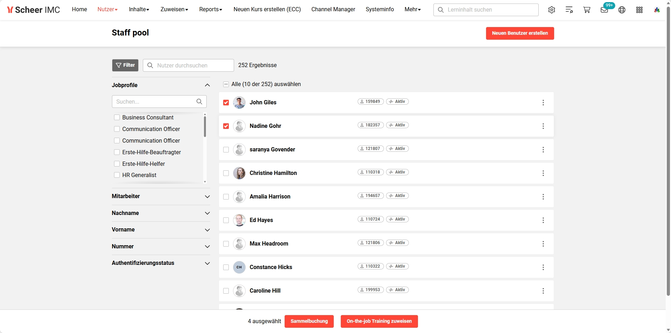
Task: Click the page vertical scrollbar
Action: click(x=668, y=151)
